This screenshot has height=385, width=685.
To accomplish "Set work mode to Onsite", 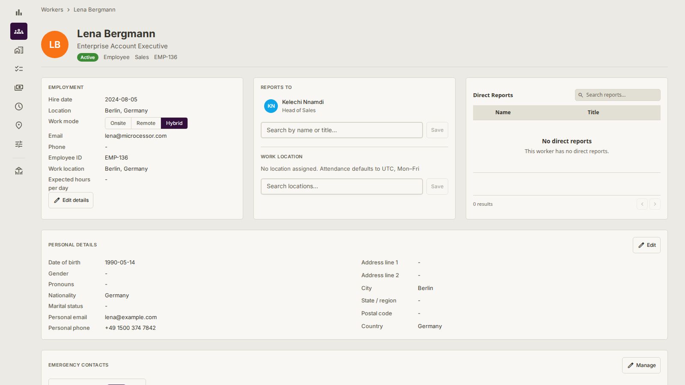I will point(118,123).
